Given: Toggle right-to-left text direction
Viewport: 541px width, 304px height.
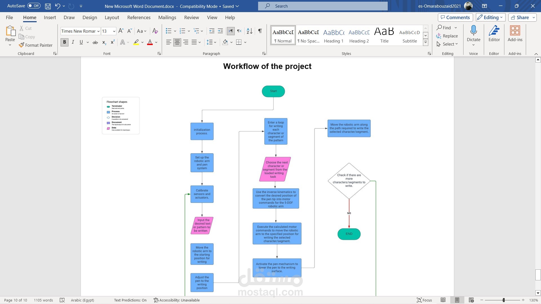Looking at the screenshot, I should pos(239,31).
